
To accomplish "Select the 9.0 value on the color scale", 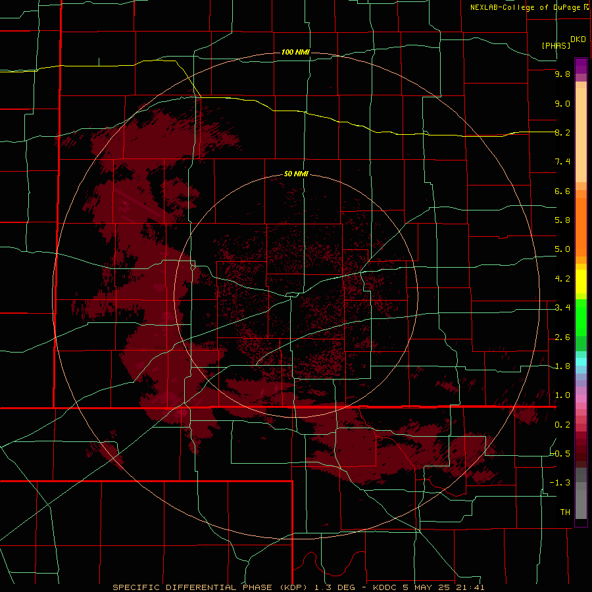I will [562, 103].
